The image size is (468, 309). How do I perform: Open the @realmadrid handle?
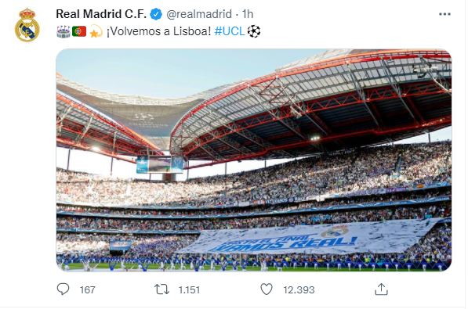coord(199,14)
